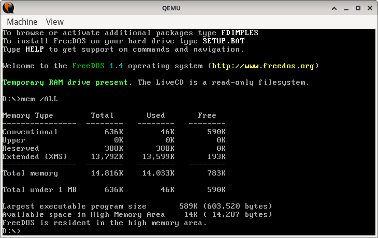This screenshot has height=238, width=378.
Task: Click the roll-up arrow window button
Action: 334,8
